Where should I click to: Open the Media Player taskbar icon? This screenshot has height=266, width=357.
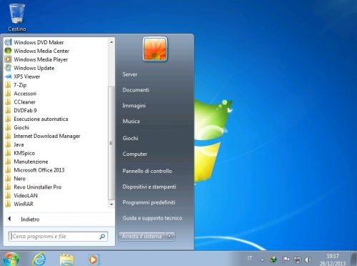coord(94,260)
